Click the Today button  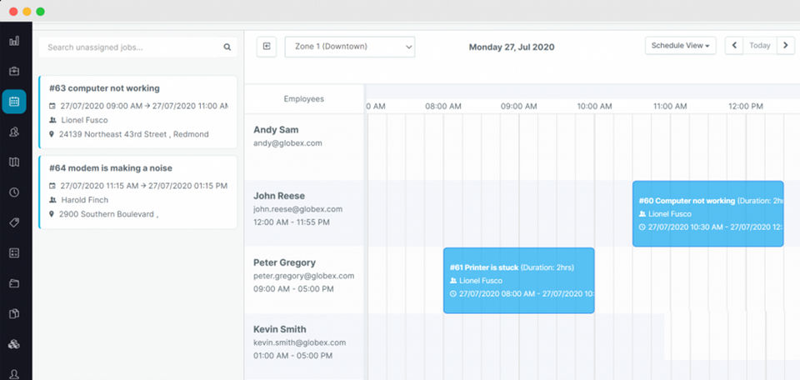760,45
